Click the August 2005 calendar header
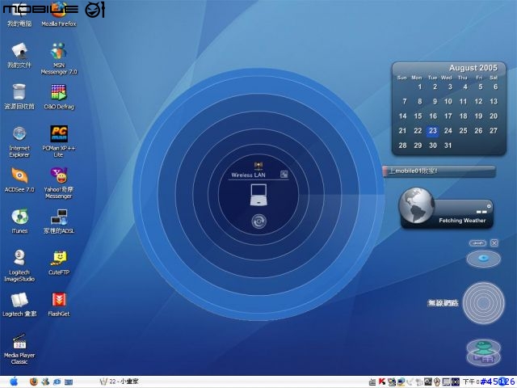The width and height of the screenshot is (517, 388). coord(473,68)
